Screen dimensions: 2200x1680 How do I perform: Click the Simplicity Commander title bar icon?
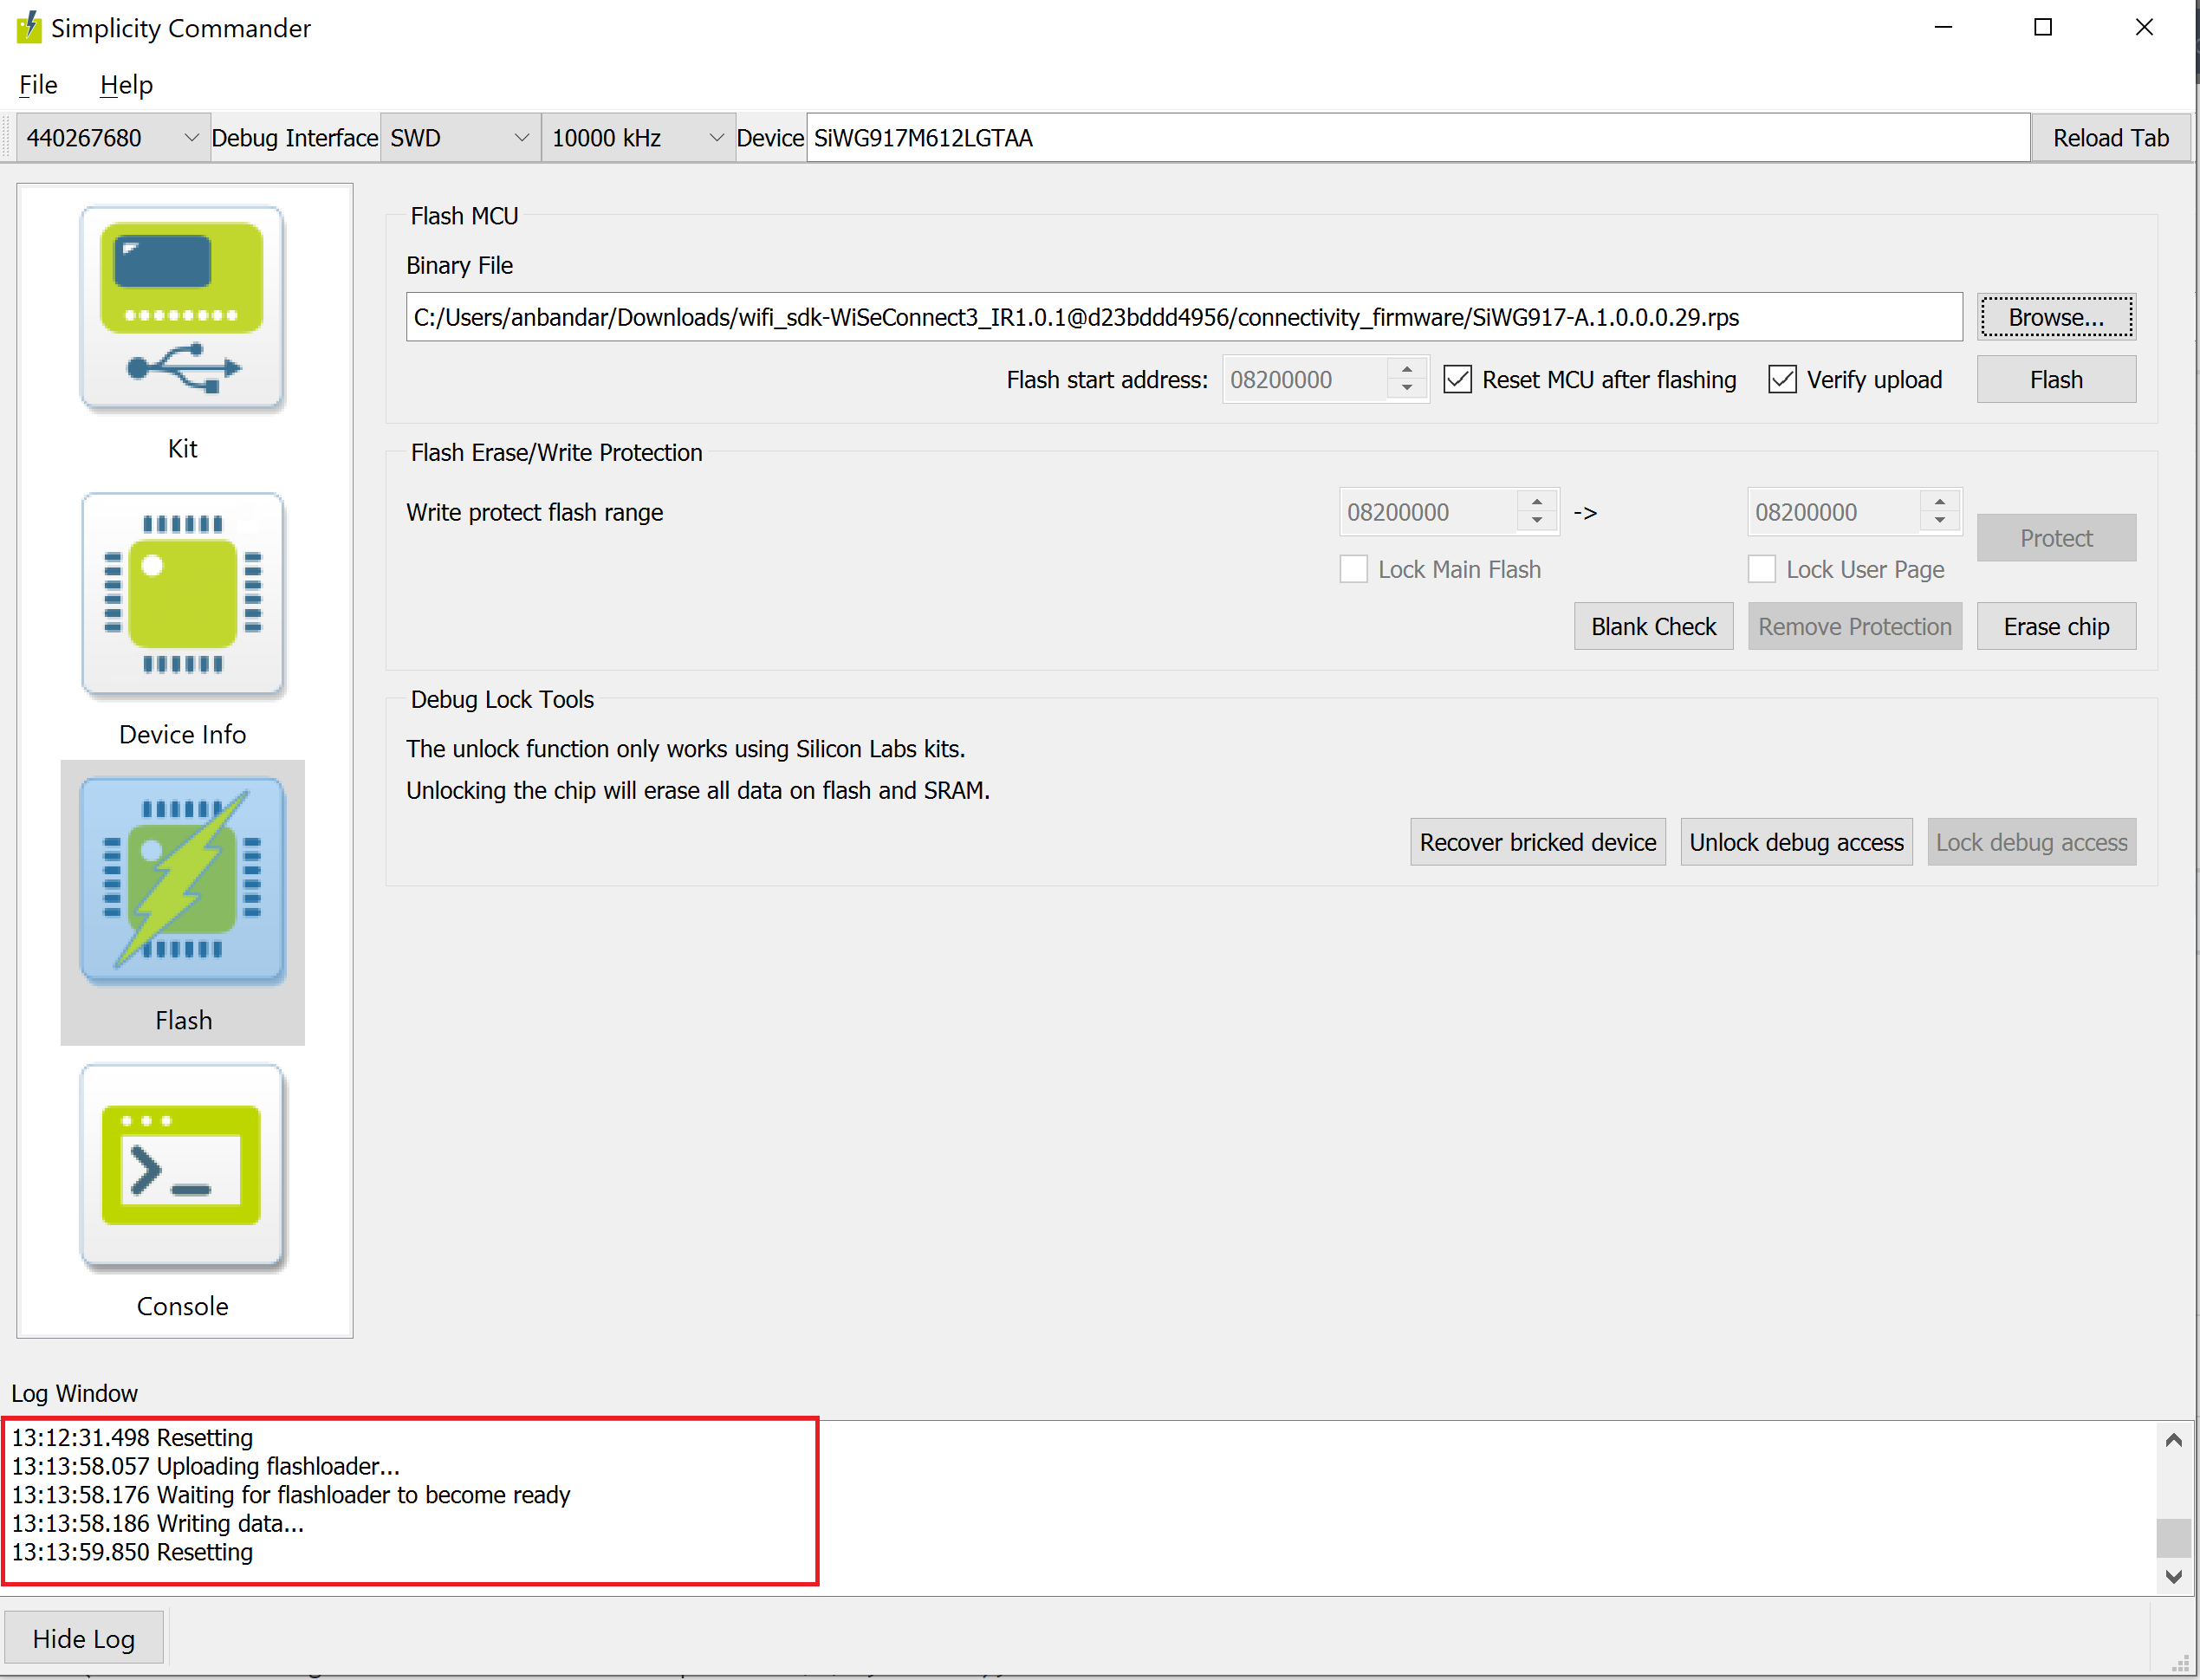pos(28,27)
